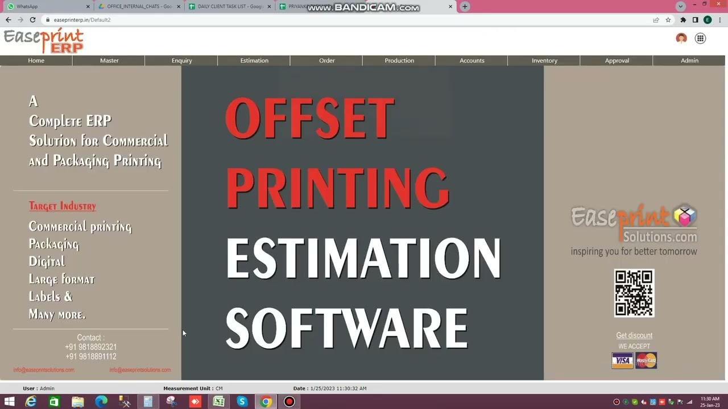
Task: Open the Chrome profile avatar E
Action: coord(708,20)
